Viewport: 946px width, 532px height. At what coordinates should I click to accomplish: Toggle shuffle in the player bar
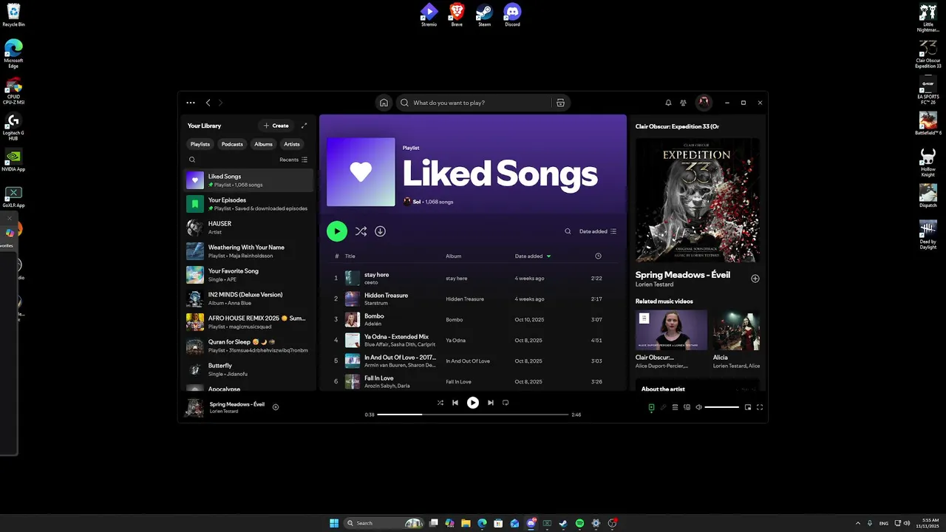[x=440, y=403]
